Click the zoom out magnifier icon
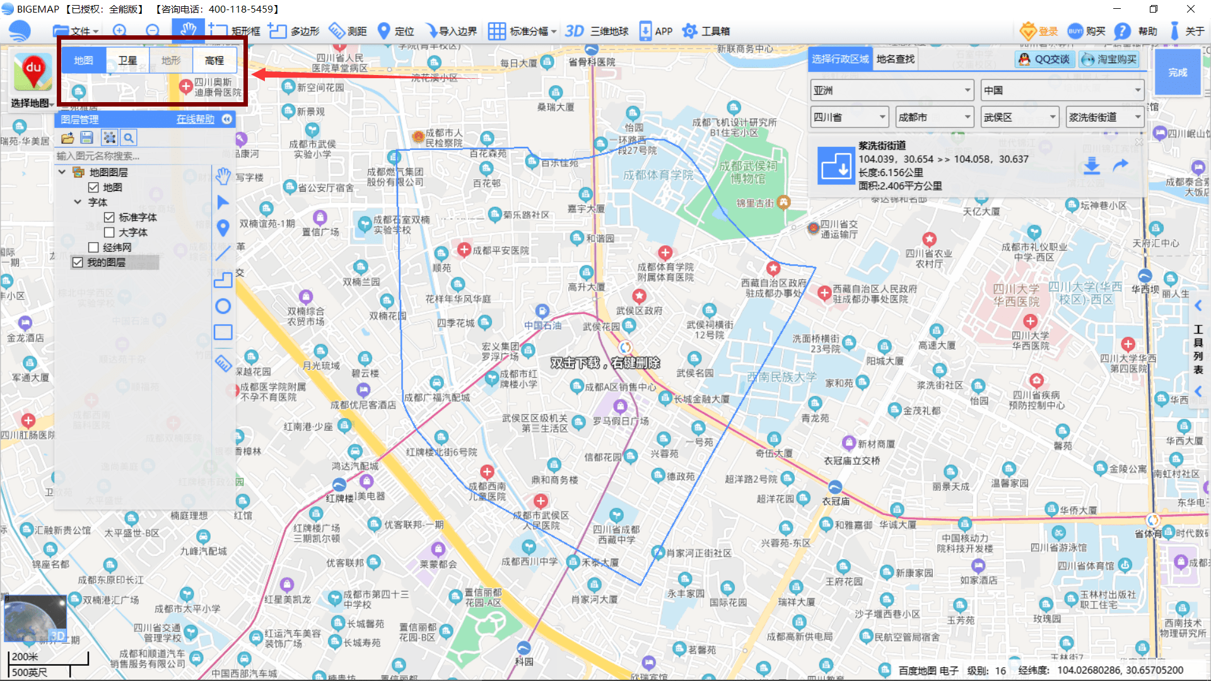Image resolution: width=1211 pixels, height=681 pixels. pos(153,30)
